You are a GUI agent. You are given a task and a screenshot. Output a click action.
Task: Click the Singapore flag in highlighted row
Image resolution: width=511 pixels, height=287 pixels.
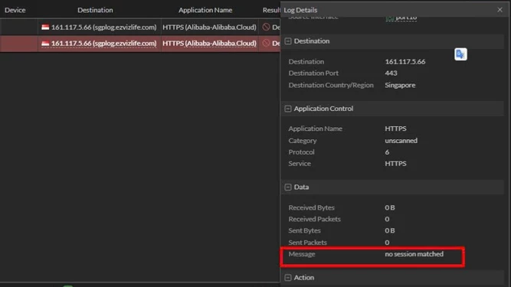point(45,44)
